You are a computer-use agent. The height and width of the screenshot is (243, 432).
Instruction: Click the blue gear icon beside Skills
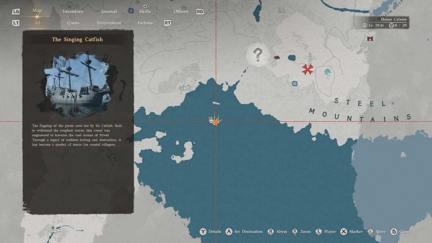tap(131, 11)
